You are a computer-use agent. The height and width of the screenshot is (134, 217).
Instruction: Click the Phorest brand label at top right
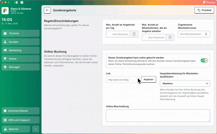209,2
